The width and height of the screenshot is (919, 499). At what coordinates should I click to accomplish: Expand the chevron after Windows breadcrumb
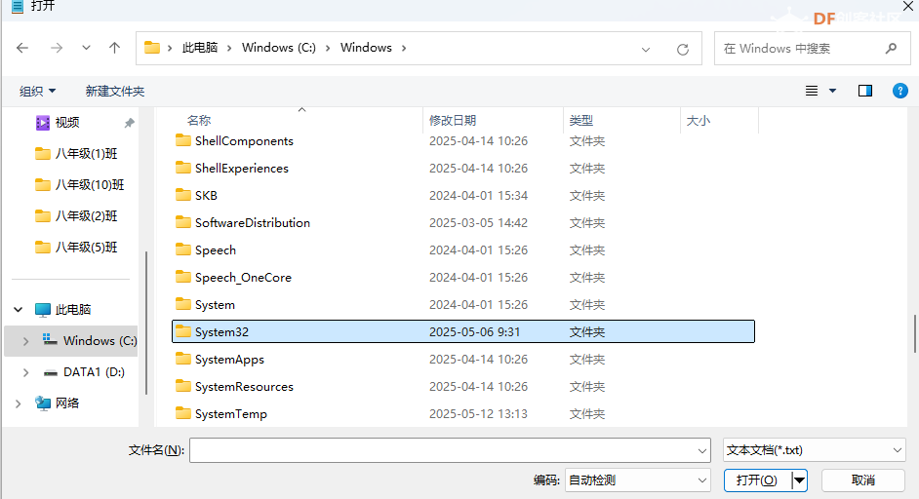click(x=404, y=48)
